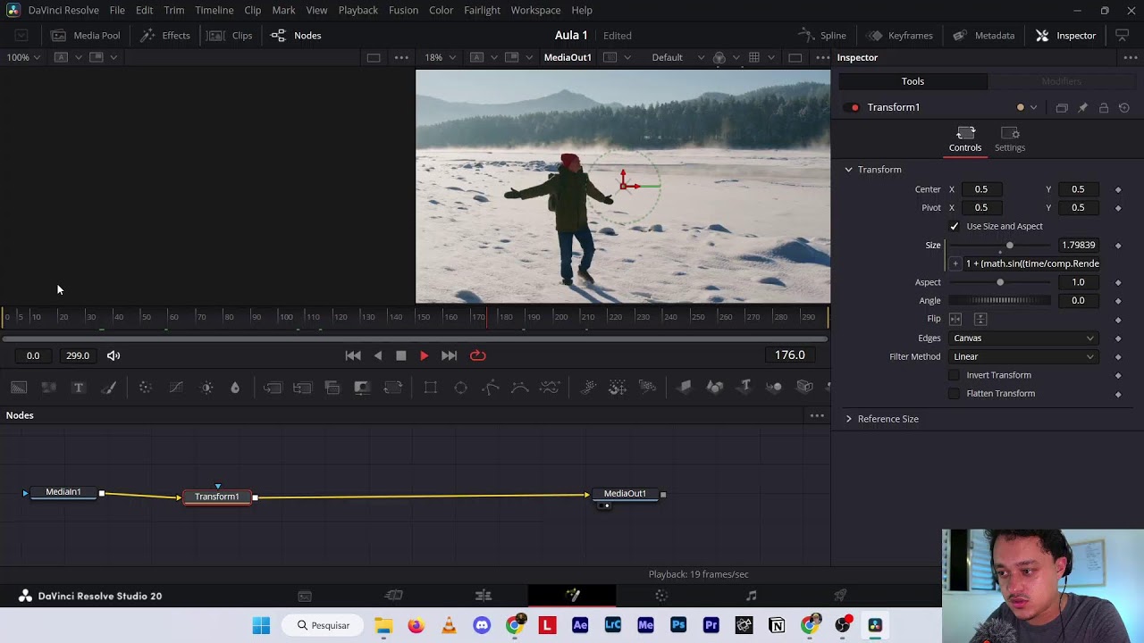
Task: Show the Keyframes panel
Action: pos(899,36)
